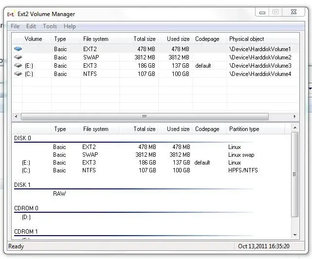Click 'Linux swap' partition type
The width and height of the screenshot is (312, 259).
[241, 155]
